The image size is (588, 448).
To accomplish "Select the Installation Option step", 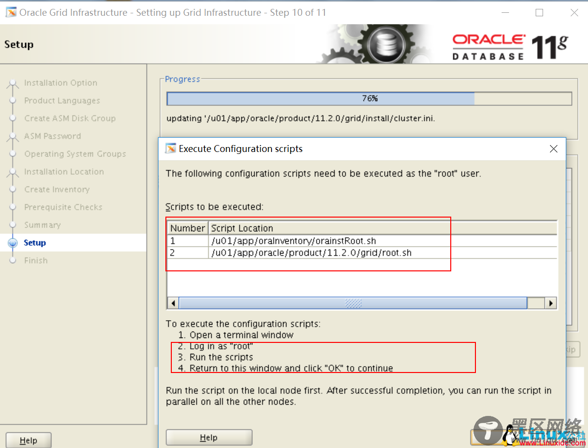I will coord(60,83).
